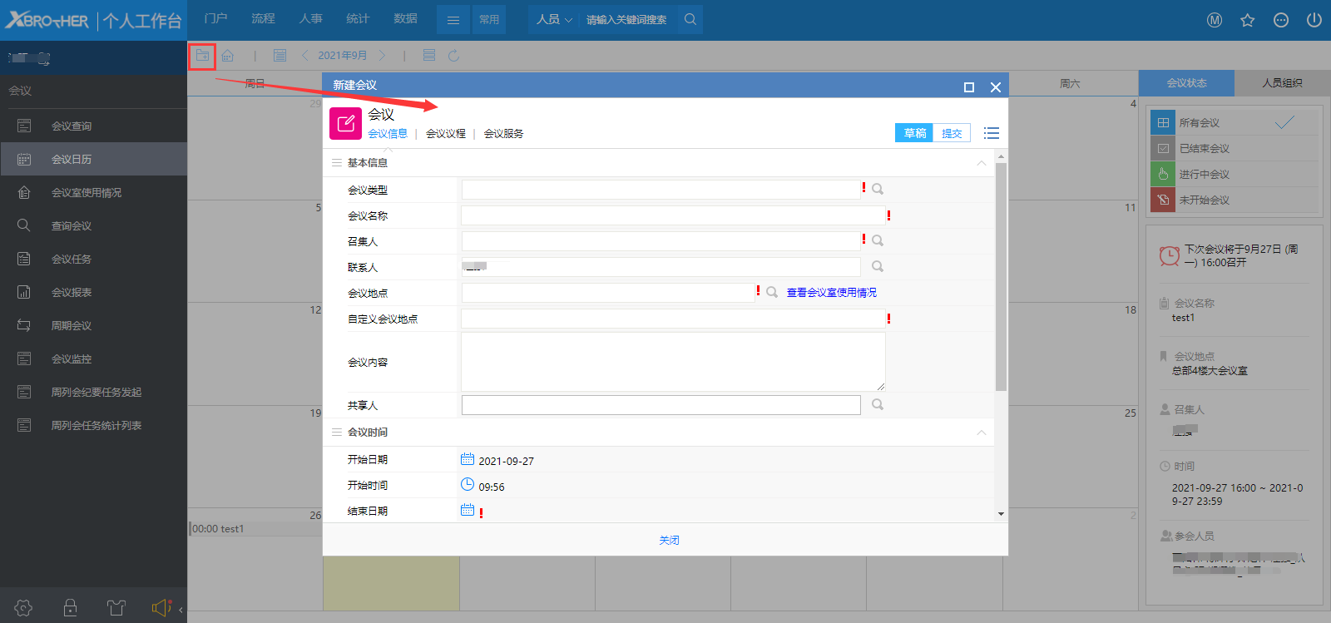The width and height of the screenshot is (1331, 623).
Task: Open the favorites star icon
Action: 1247,20
